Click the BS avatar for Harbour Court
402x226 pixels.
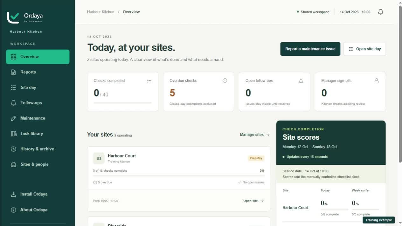[99, 158]
